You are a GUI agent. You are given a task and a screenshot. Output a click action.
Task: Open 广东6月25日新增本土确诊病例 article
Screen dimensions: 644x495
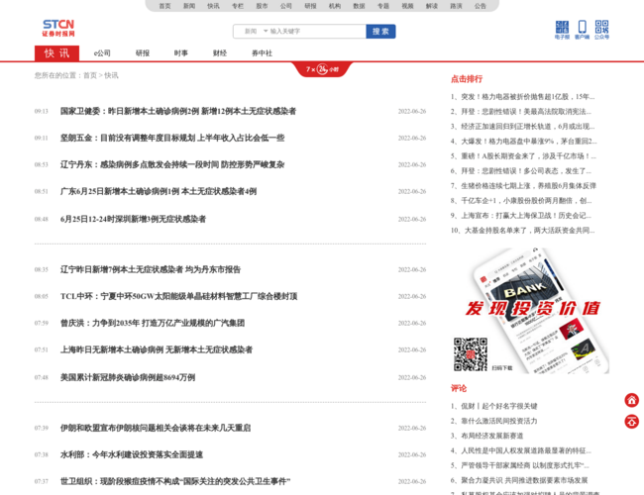pos(159,191)
